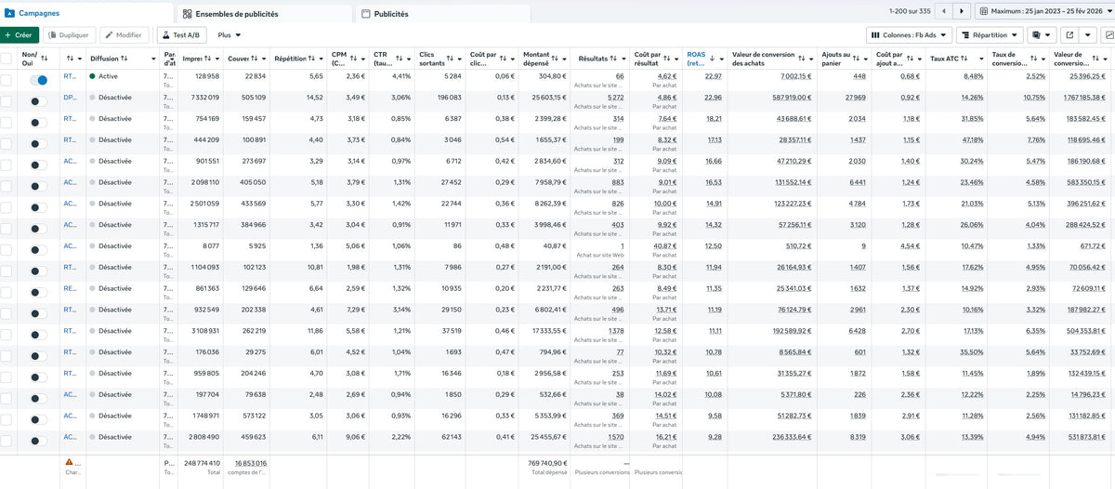Expand the Plus menu

(229, 35)
